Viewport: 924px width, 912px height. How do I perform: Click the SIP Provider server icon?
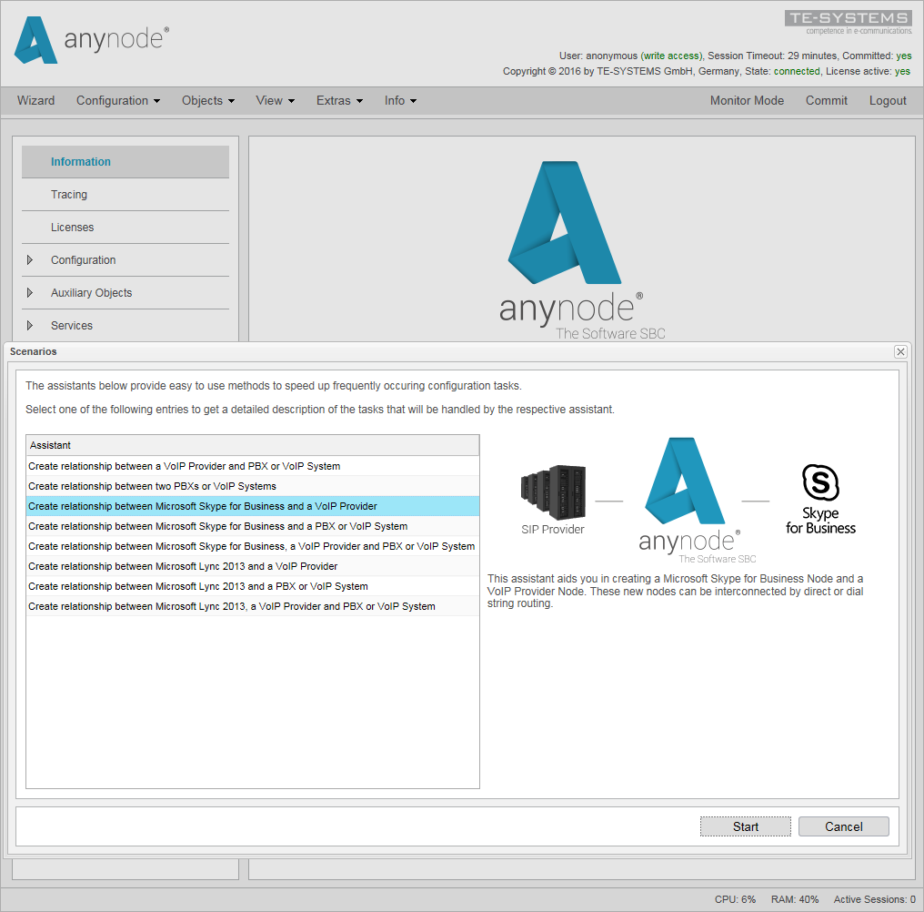pyautogui.click(x=553, y=492)
